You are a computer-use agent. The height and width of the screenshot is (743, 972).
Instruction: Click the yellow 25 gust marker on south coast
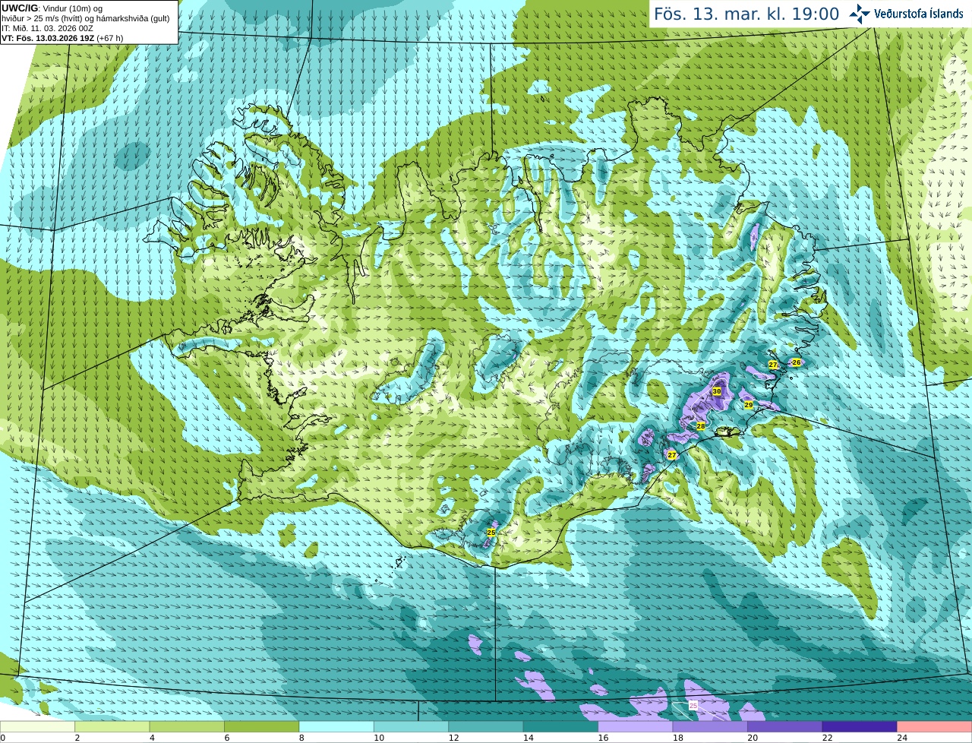pos(491,533)
